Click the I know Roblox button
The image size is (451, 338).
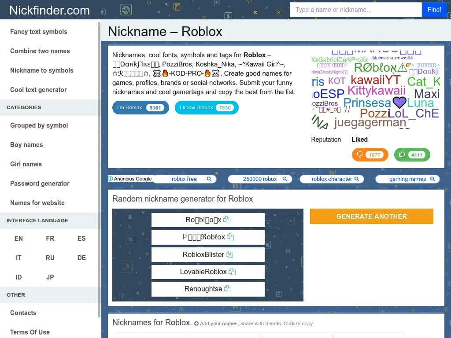tap(207, 107)
